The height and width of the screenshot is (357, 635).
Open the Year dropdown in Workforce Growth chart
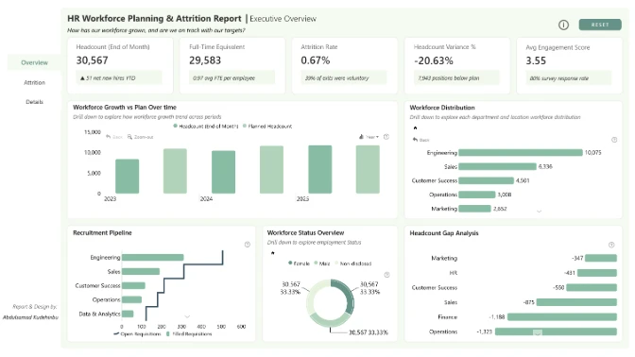coord(369,137)
